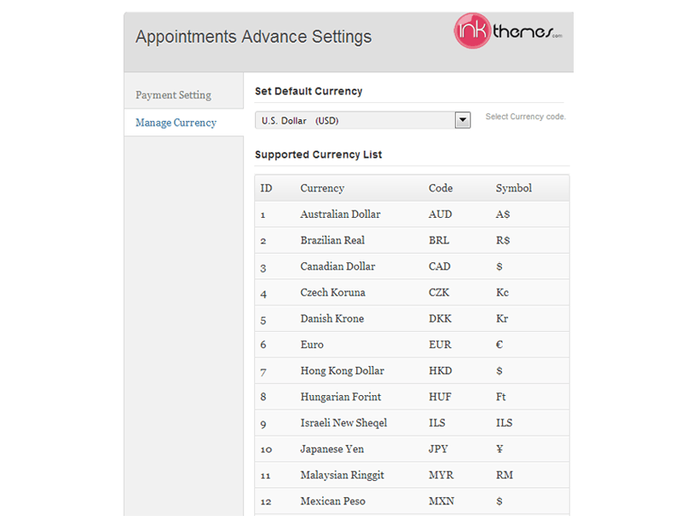Select the Hungarian Forint row

pos(340,397)
